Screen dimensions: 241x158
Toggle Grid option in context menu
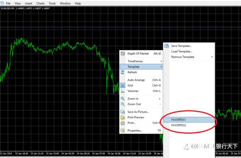pos(141,86)
